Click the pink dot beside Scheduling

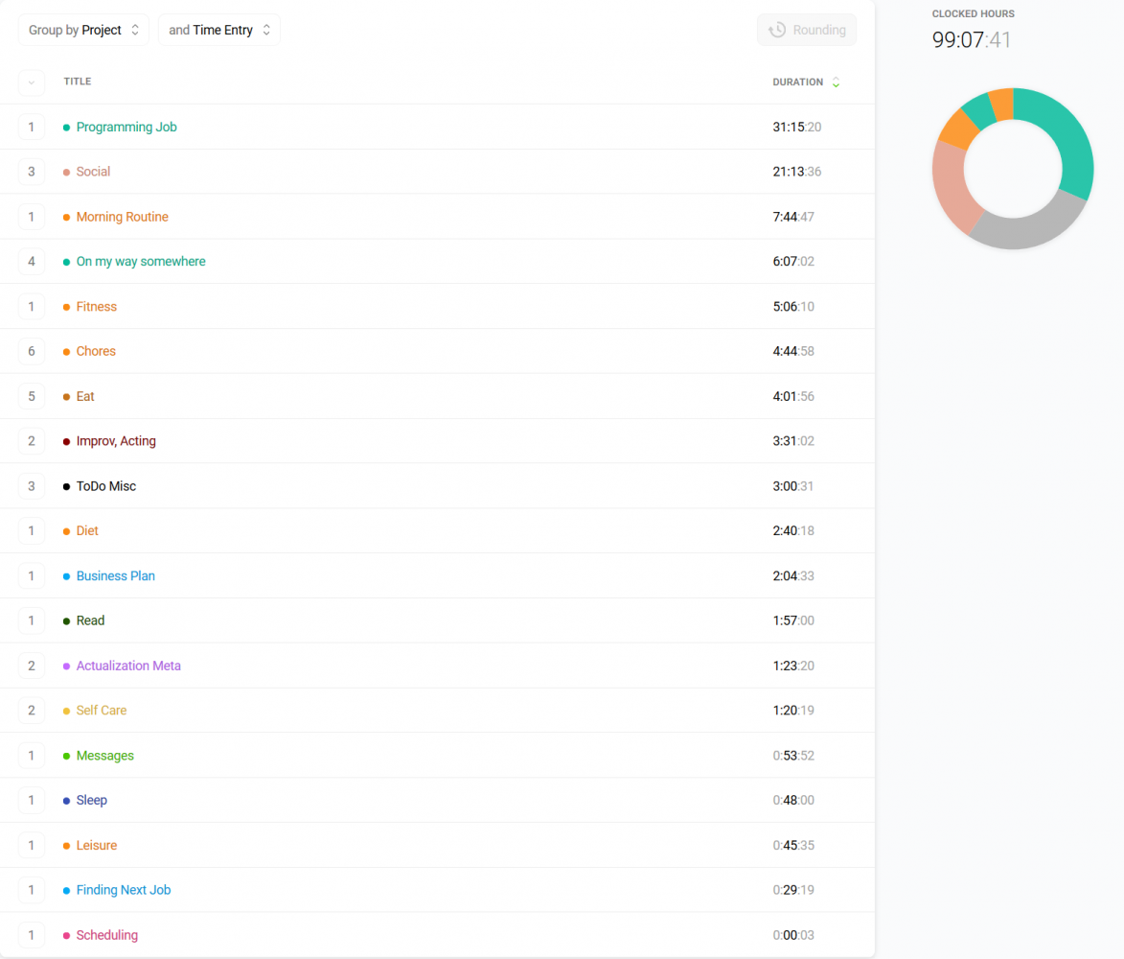(66, 936)
